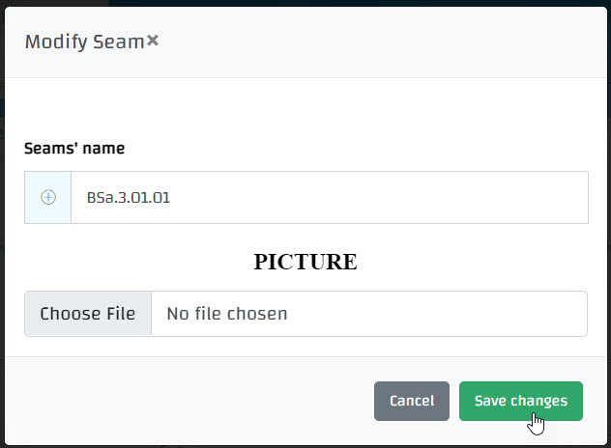This screenshot has height=448, width=611.
Task: Click the "Modify Seam" title text
Action: coord(84,42)
